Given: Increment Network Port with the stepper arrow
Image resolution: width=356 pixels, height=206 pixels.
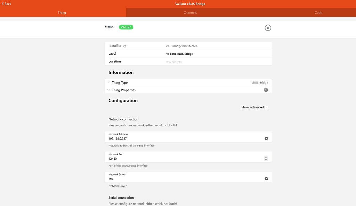Looking at the screenshot, I should pyautogui.click(x=266, y=157).
